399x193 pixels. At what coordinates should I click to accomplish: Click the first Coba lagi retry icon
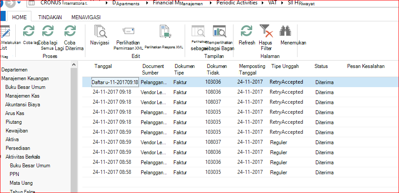28,31
